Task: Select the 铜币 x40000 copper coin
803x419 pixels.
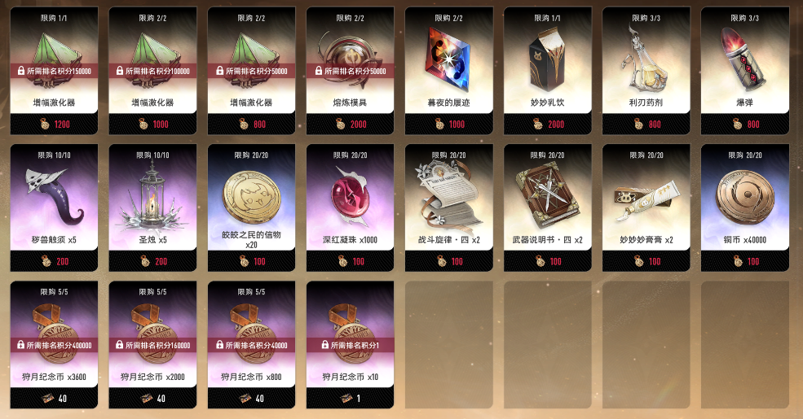Action: [x=744, y=207]
